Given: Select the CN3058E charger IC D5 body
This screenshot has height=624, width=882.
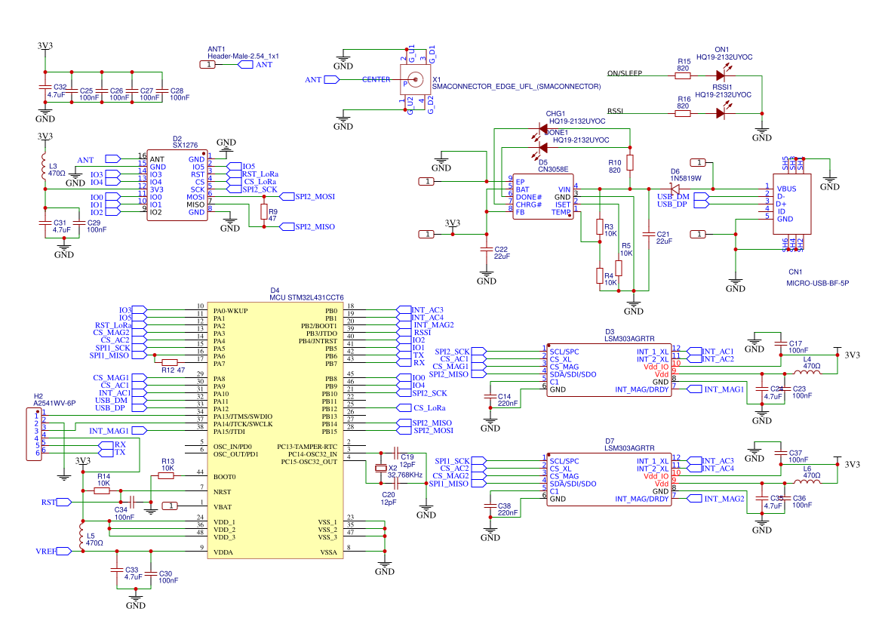Looking at the screenshot, I should pos(542,197).
